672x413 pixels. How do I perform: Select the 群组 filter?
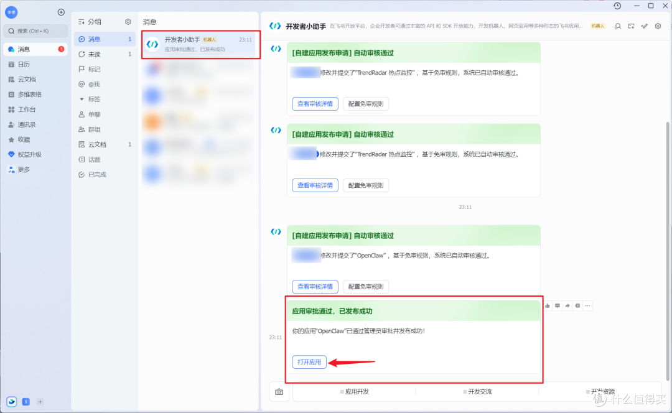(105, 129)
